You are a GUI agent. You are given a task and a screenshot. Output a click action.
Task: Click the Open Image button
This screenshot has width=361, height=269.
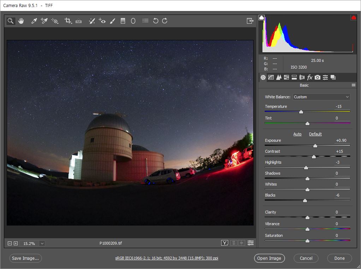click(269, 258)
